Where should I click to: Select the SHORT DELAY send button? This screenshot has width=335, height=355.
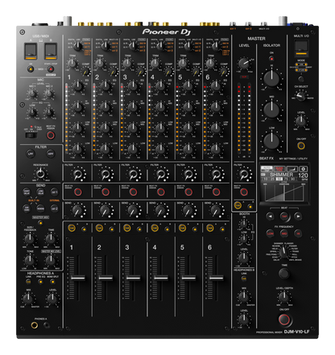click(x=27, y=192)
